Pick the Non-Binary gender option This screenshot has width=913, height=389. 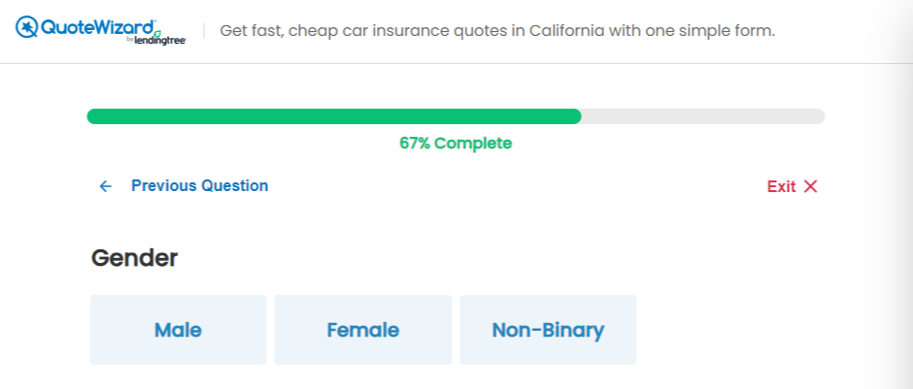pos(548,330)
